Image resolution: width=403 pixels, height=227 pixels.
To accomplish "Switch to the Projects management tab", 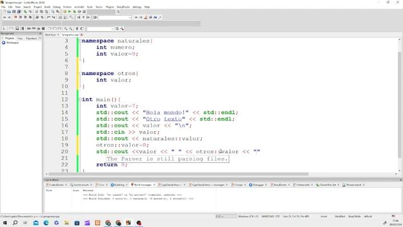I will pos(9,38).
